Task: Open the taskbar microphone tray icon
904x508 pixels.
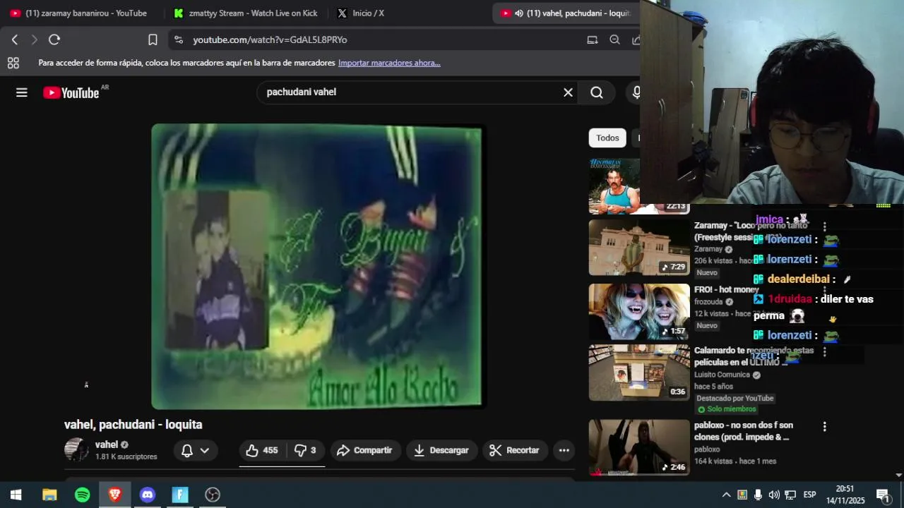Action: pyautogui.click(x=758, y=495)
